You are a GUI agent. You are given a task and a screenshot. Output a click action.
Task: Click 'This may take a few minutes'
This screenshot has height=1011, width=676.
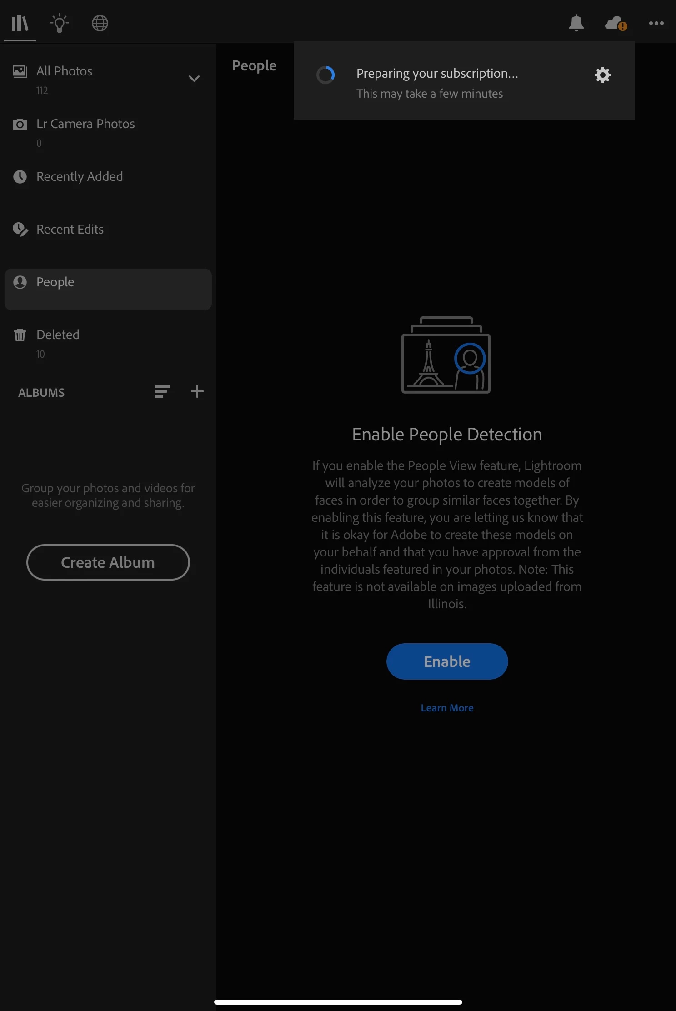tap(430, 94)
